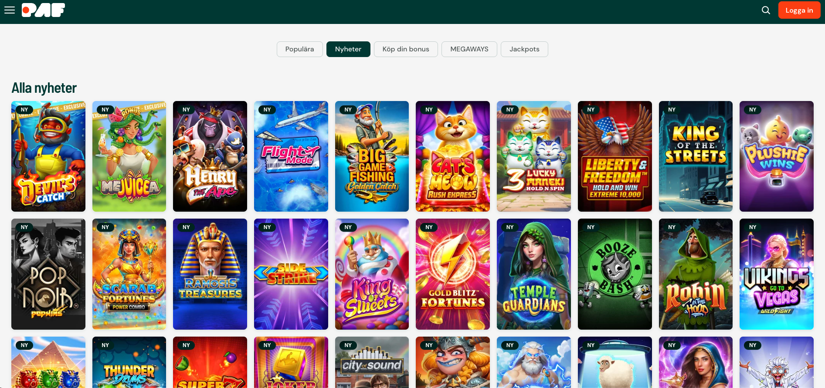Open the viking warrior game tile
This screenshot has width=825, height=388.
tap(453, 362)
